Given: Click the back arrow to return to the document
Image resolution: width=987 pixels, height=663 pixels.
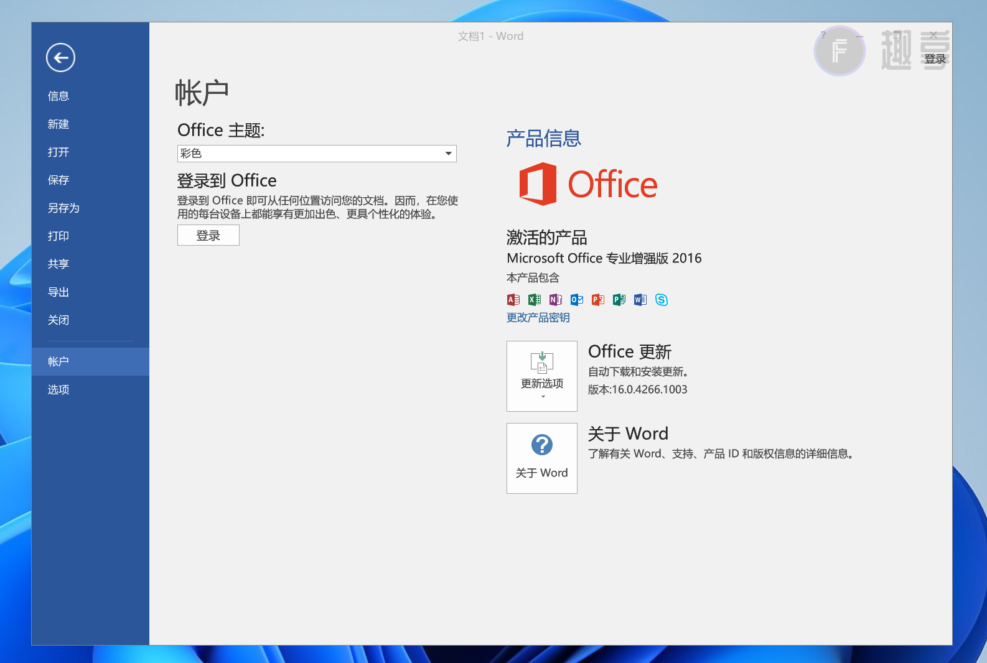Looking at the screenshot, I should click(x=60, y=58).
